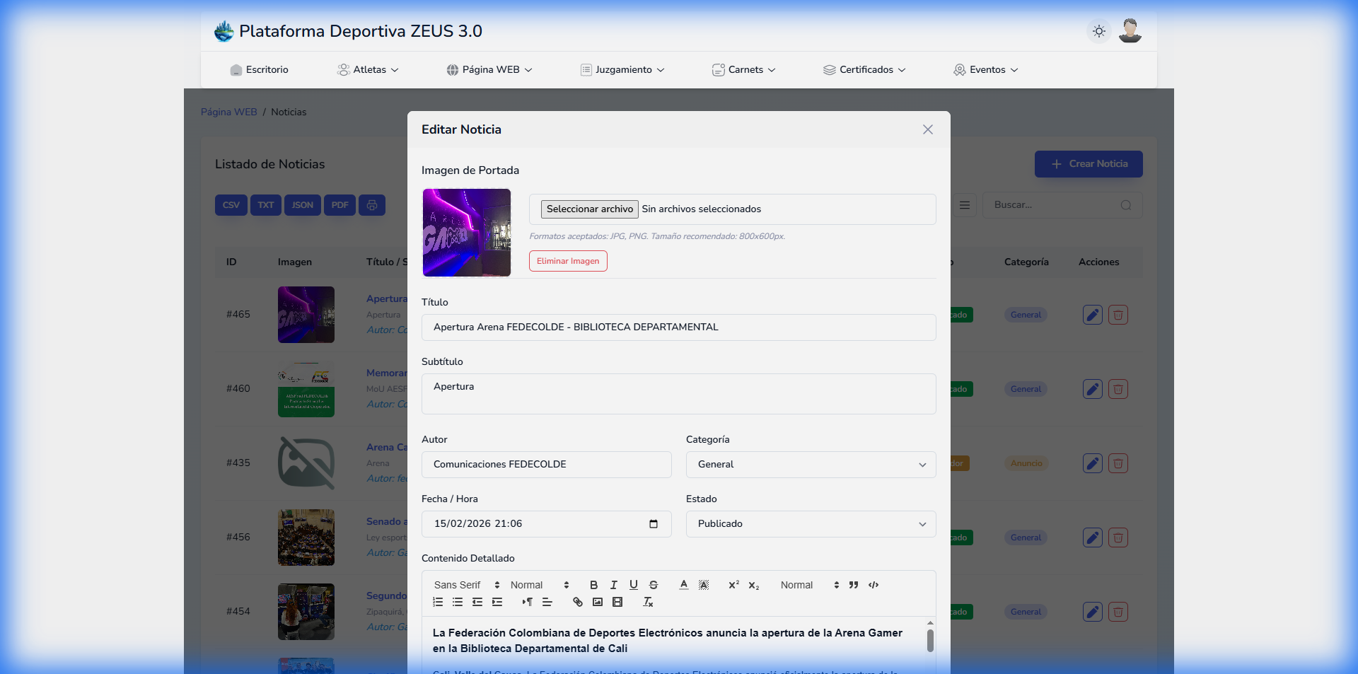Click the Seleccionar archivo button

[589, 209]
